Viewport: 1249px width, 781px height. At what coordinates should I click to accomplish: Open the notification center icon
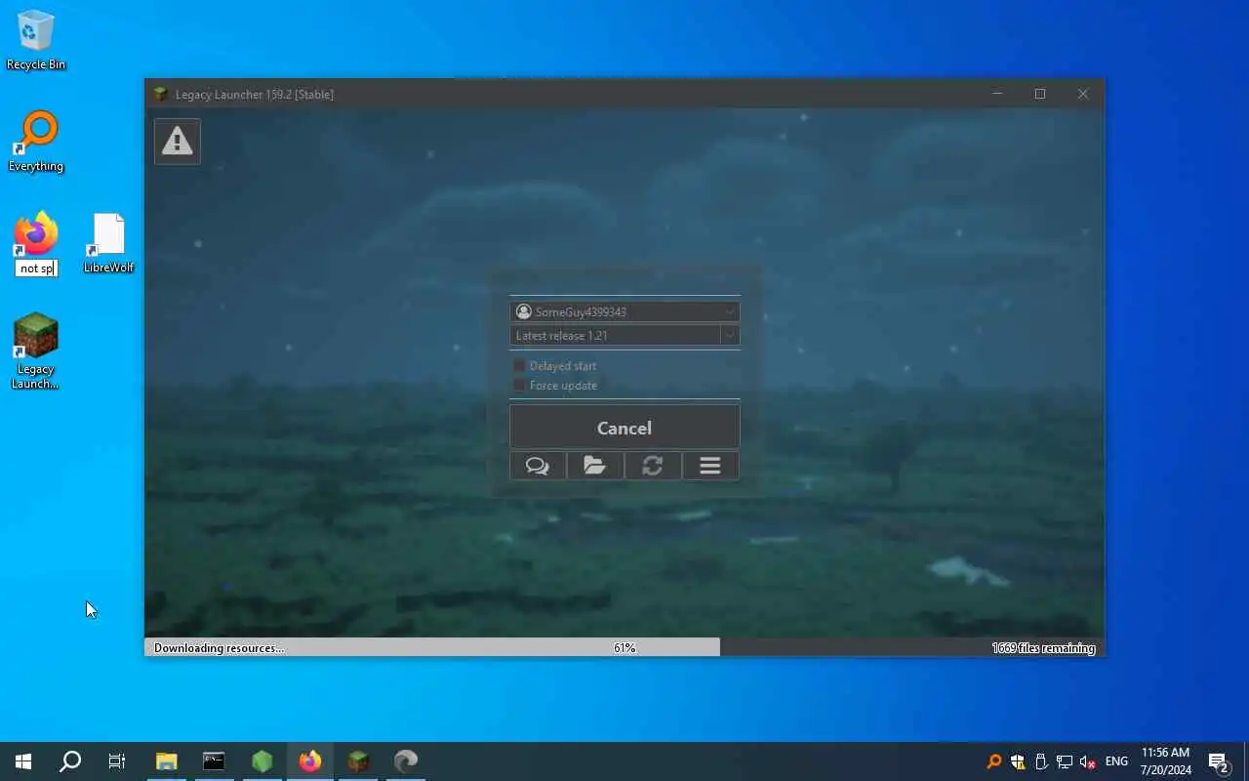coord(1219,761)
